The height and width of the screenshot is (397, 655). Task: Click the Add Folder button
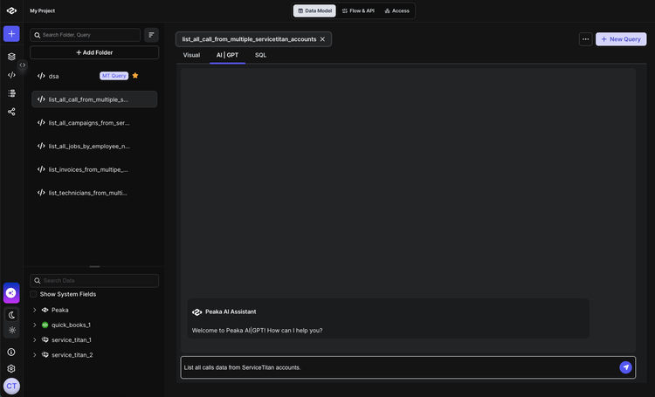[94, 52]
